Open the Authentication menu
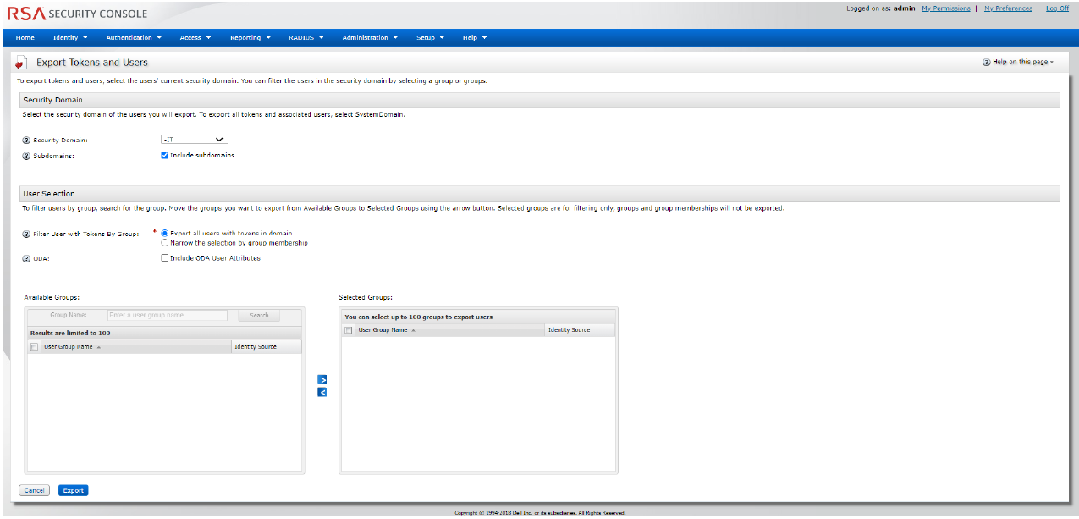Screen dimensions: 1079x519 [x=134, y=37]
